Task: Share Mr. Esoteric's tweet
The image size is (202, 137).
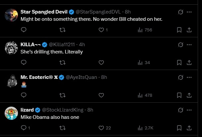Action: pos(189,95)
